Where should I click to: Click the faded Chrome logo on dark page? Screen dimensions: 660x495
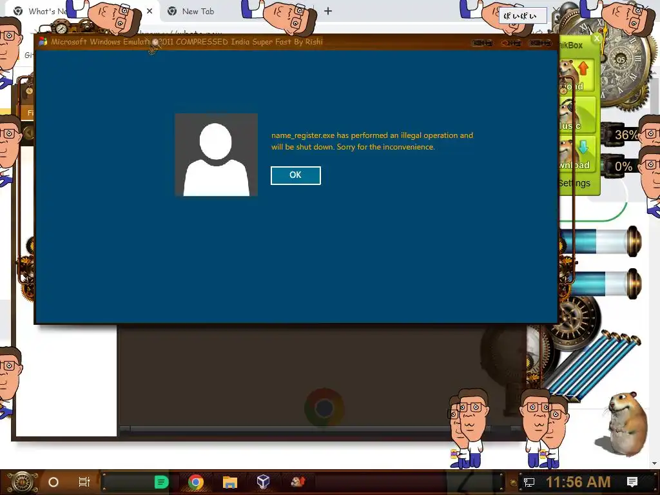[x=324, y=408]
